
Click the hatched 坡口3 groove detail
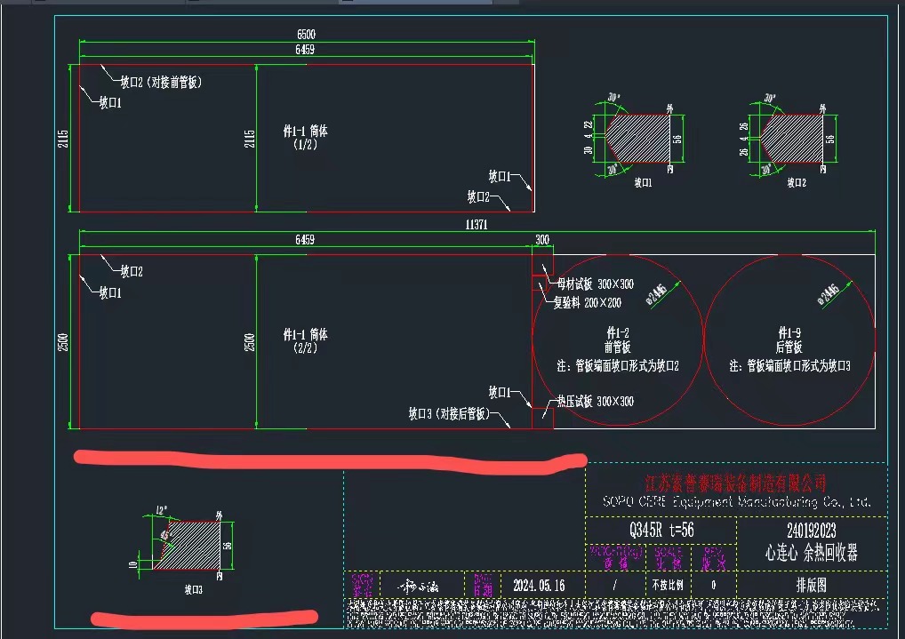click(194, 545)
